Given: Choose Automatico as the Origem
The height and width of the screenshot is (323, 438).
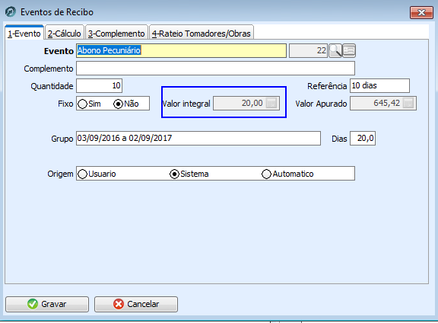Looking at the screenshot, I should pos(266,174).
